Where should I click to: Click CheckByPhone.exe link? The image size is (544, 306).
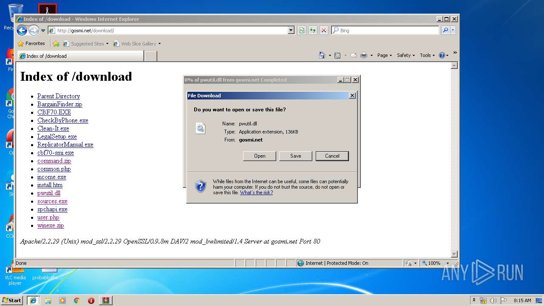(x=63, y=120)
